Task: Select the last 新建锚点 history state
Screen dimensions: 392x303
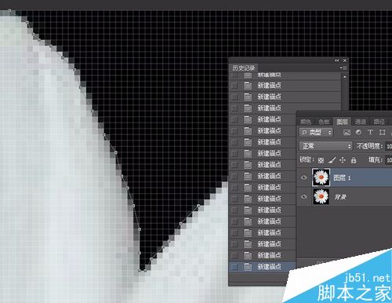Action: [x=263, y=267]
